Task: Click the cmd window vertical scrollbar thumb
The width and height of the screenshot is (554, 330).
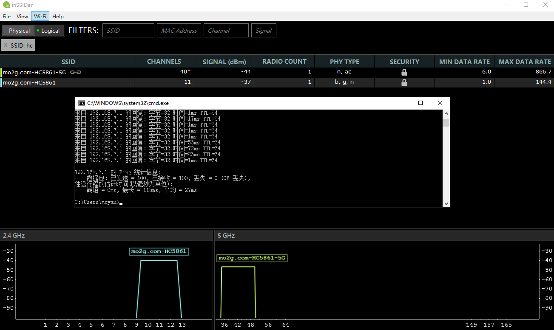Action: point(446,123)
